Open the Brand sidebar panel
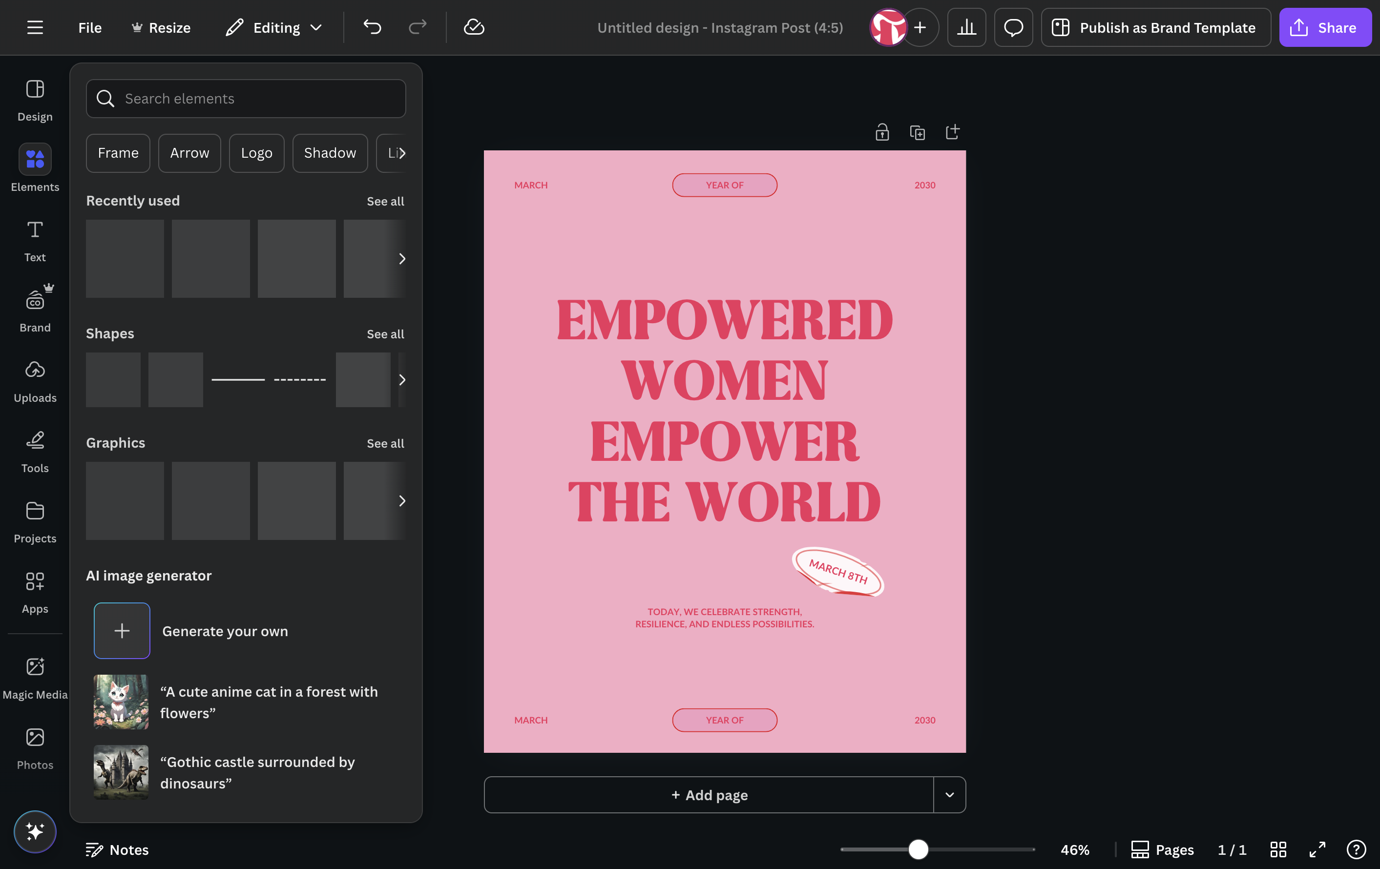This screenshot has height=869, width=1380. 35,311
